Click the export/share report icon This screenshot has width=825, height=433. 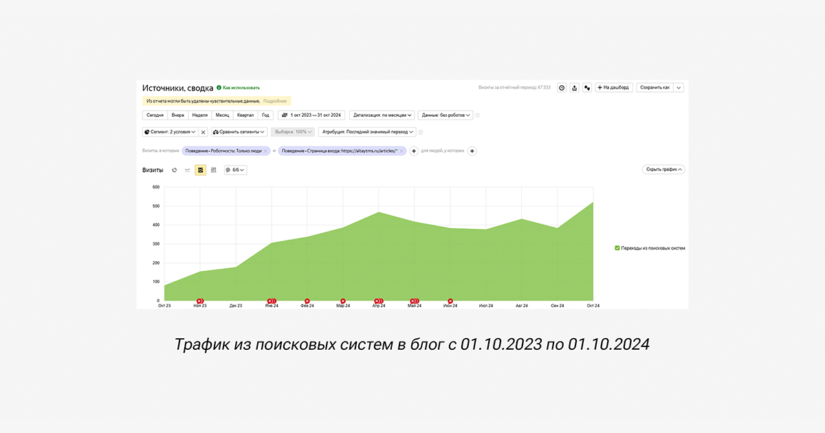pyautogui.click(x=575, y=88)
